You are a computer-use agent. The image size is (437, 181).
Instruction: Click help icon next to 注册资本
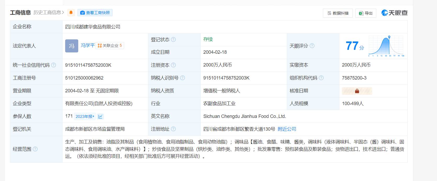click(173, 65)
